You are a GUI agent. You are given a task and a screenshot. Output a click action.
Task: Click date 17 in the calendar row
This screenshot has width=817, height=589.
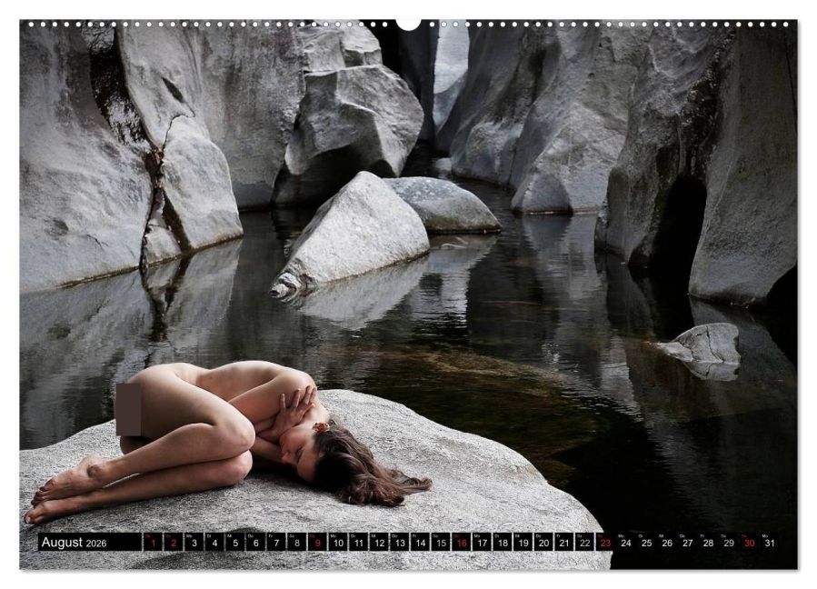pos(483,542)
